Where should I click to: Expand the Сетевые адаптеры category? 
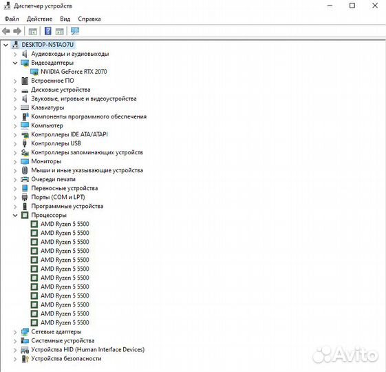[x=15, y=332]
